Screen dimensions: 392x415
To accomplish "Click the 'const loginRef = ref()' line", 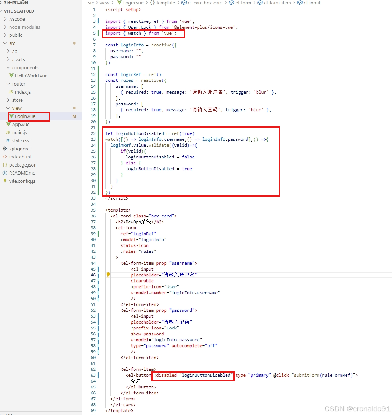I will coord(133,74).
